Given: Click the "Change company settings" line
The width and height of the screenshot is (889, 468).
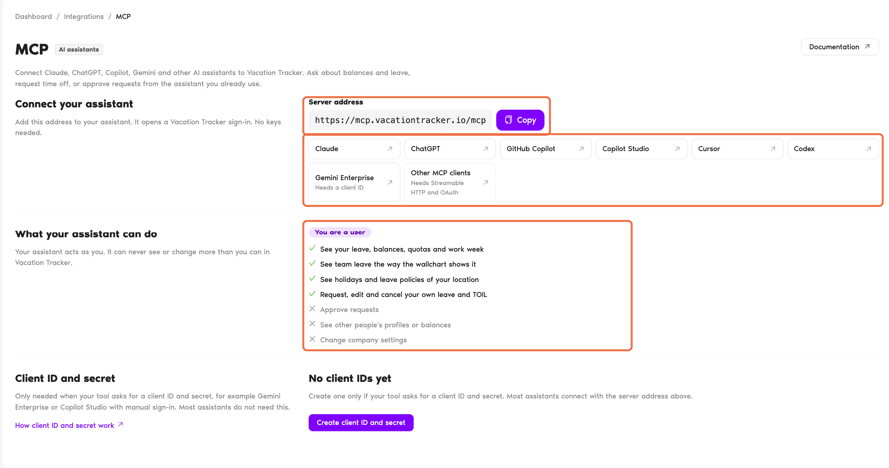Looking at the screenshot, I should [x=363, y=340].
